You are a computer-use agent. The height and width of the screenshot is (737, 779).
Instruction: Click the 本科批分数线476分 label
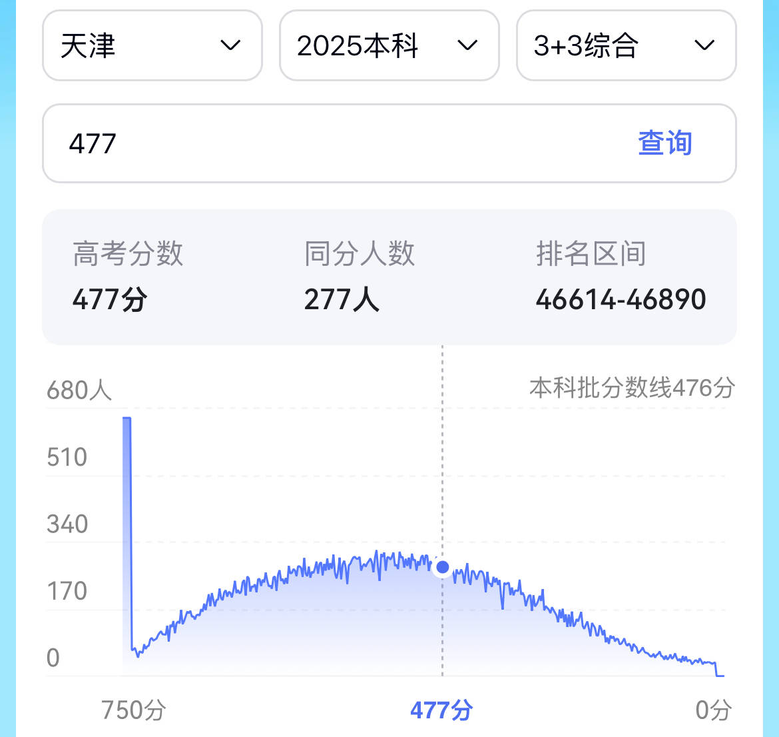pyautogui.click(x=632, y=387)
